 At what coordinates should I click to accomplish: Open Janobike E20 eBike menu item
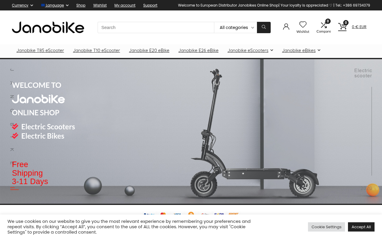[x=149, y=50]
